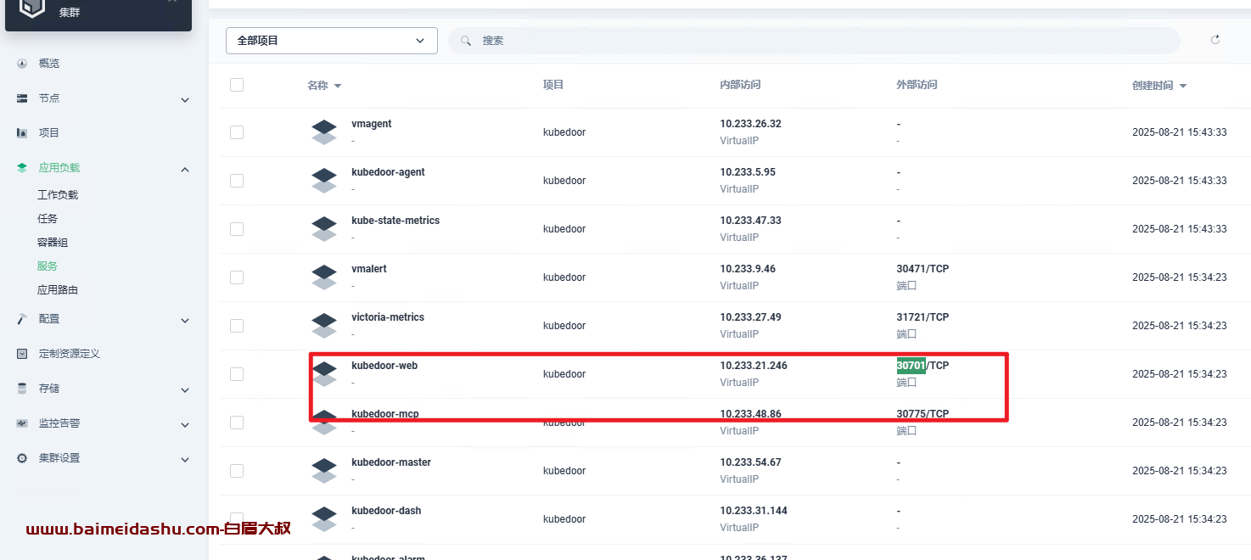Viewport: 1251px width, 560px height.
Task: Click the search magnifier icon
Action: tap(466, 41)
